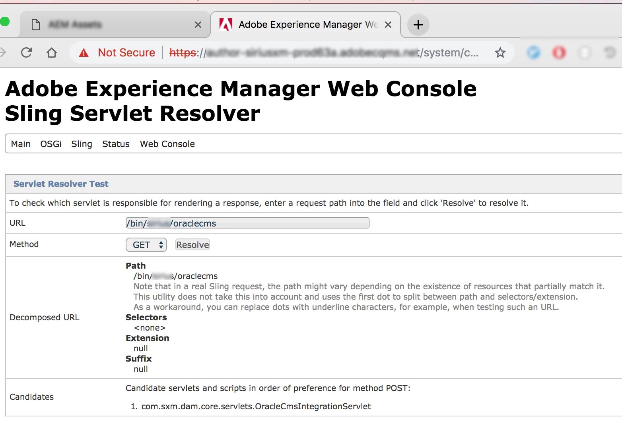Click the OracleCmsIntegrationServlet candidate entry
This screenshot has width=622, height=422.
(256, 406)
